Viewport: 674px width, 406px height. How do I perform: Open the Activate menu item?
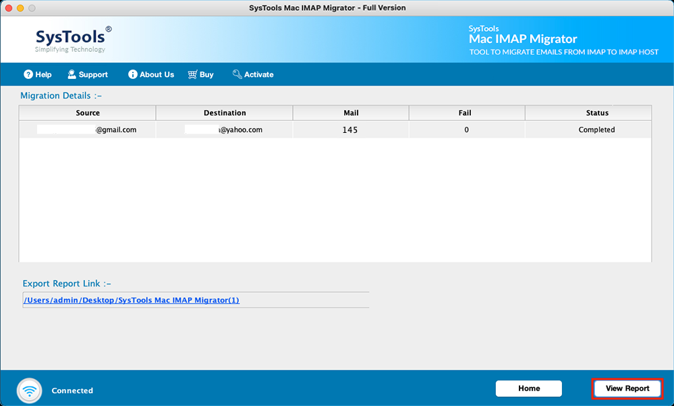tap(253, 74)
